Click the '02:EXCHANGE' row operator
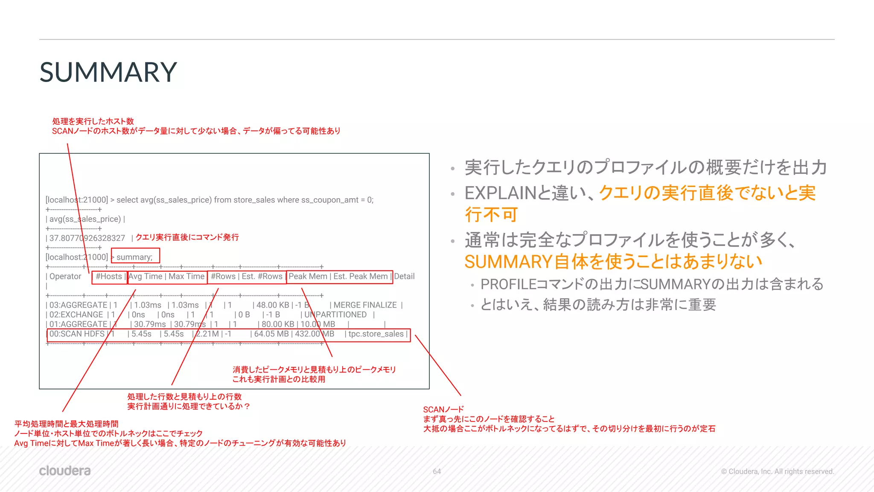Image resolution: width=874 pixels, height=492 pixels. tap(76, 315)
